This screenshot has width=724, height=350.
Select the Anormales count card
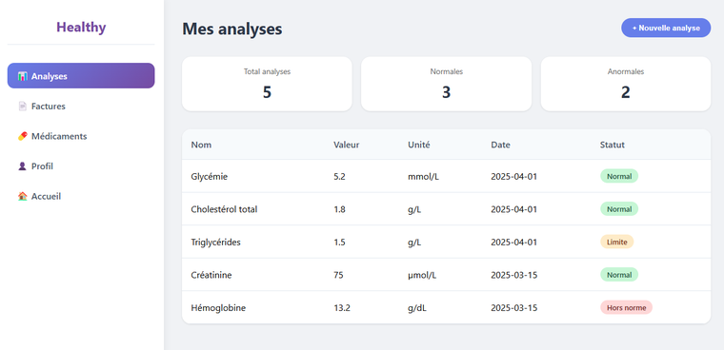coord(626,84)
